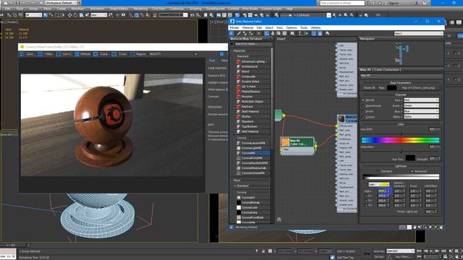Save the render in Corona frame buffer

point(27,54)
